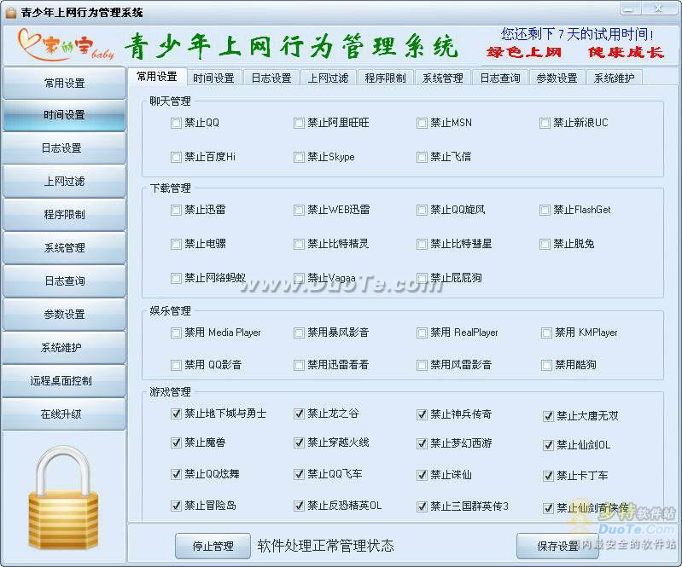The width and height of the screenshot is (682, 567).
Task: Toggle the 禁止魔兽 checkbox
Action: click(176, 443)
